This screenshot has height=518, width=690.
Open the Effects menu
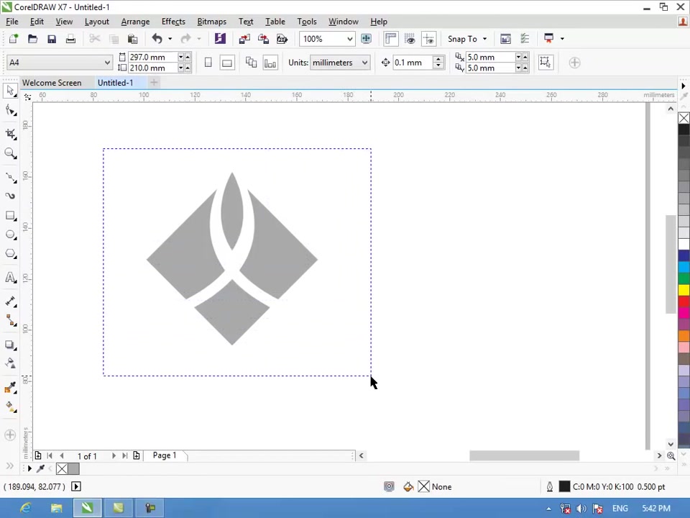tap(173, 22)
